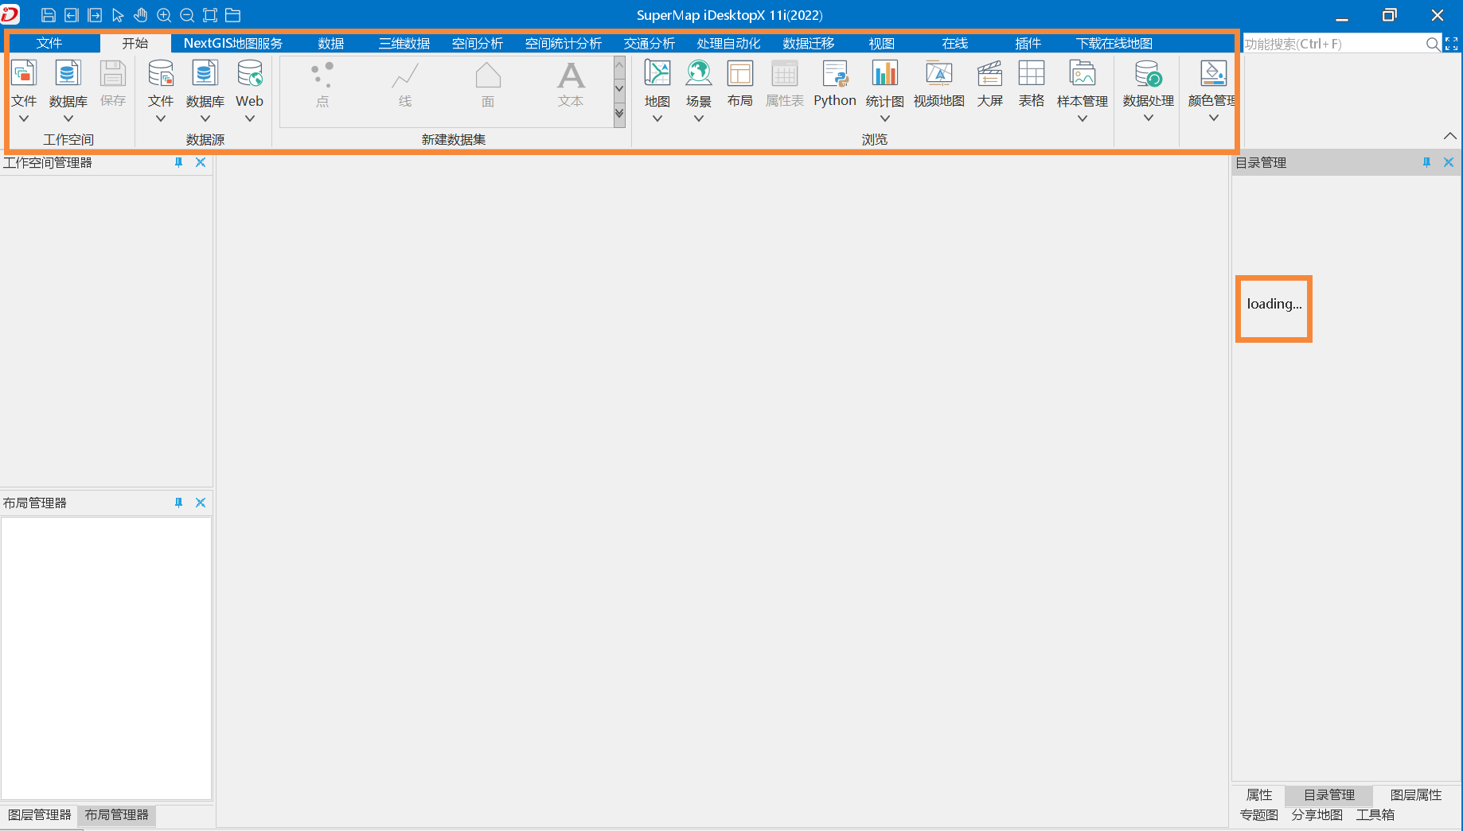Pin the 工作空间管理器 panel
Viewport: 1463px width, 831px height.
pyautogui.click(x=178, y=162)
